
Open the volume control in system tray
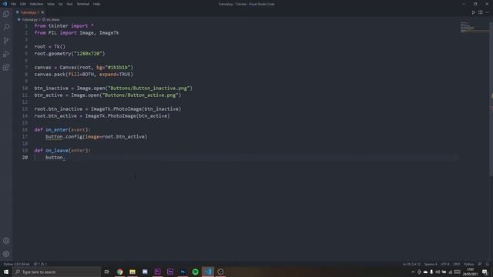tap(438, 272)
